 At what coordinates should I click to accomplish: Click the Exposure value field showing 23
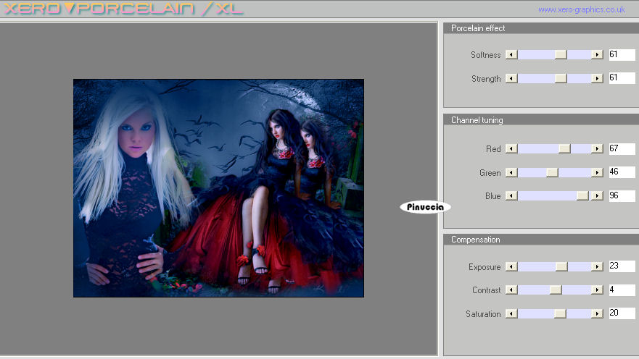click(622, 266)
